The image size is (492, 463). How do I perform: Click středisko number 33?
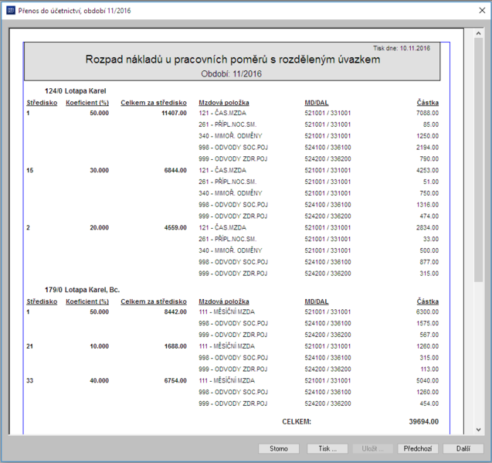point(30,380)
